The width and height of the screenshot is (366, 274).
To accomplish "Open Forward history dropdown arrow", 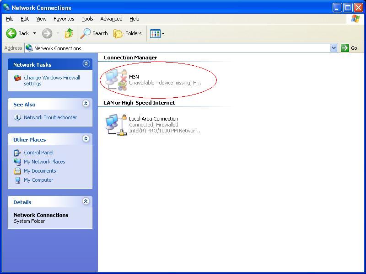I will [58, 33].
